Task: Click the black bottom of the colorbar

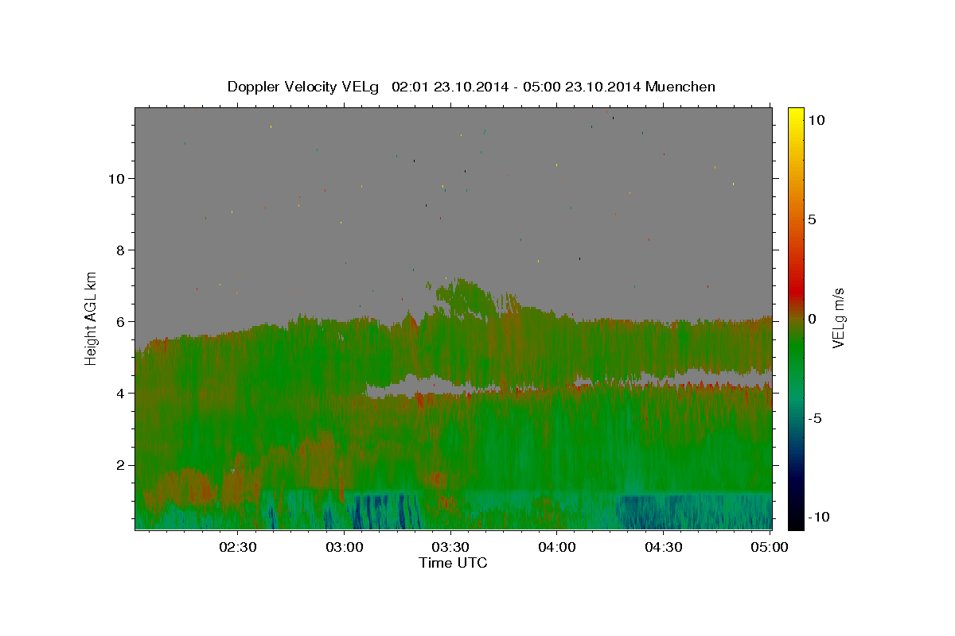Action: [x=796, y=525]
